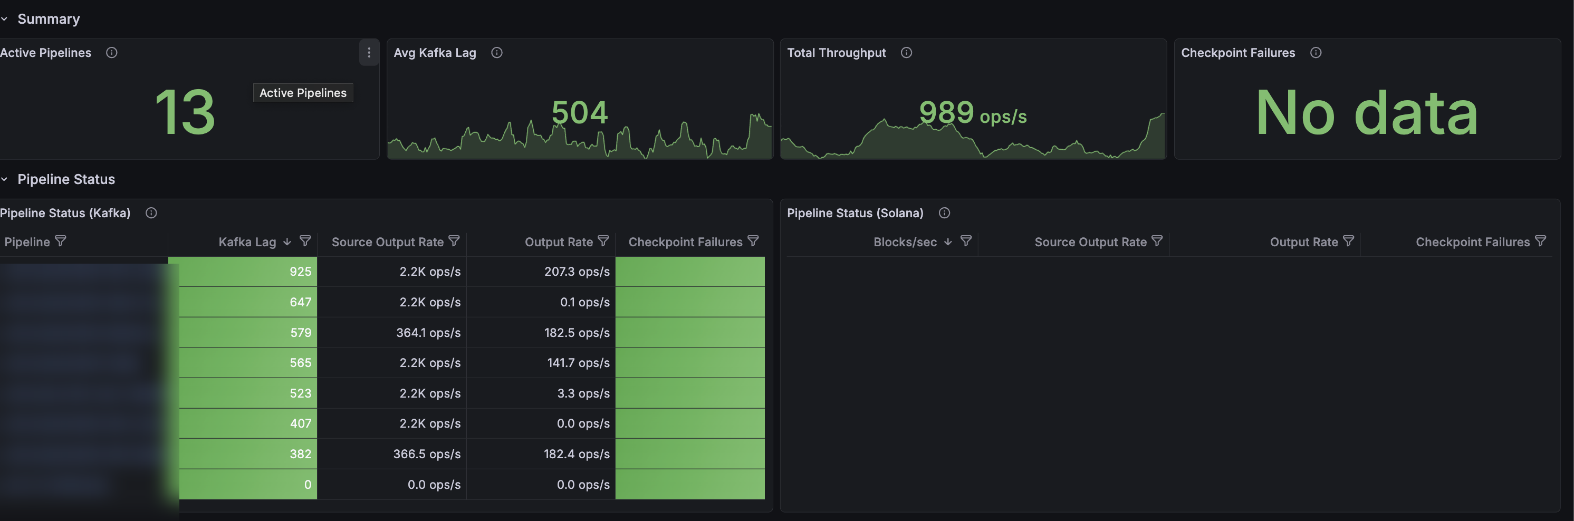Image resolution: width=1574 pixels, height=521 pixels.
Task: Open the filter on the Pipeline column
Action: 61,240
